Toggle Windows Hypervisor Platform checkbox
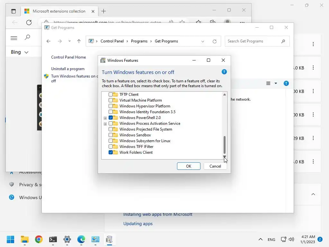Screen dimensions: 329x247 coord(111,106)
